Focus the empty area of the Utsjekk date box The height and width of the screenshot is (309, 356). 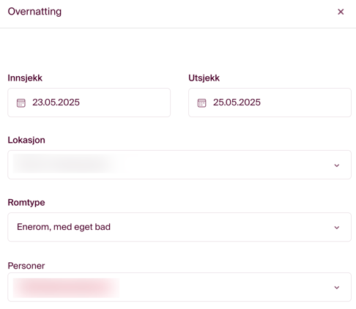pyautogui.click(x=305, y=103)
